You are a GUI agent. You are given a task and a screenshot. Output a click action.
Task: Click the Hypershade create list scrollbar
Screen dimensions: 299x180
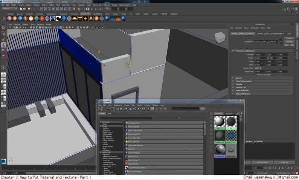(x=204, y=129)
